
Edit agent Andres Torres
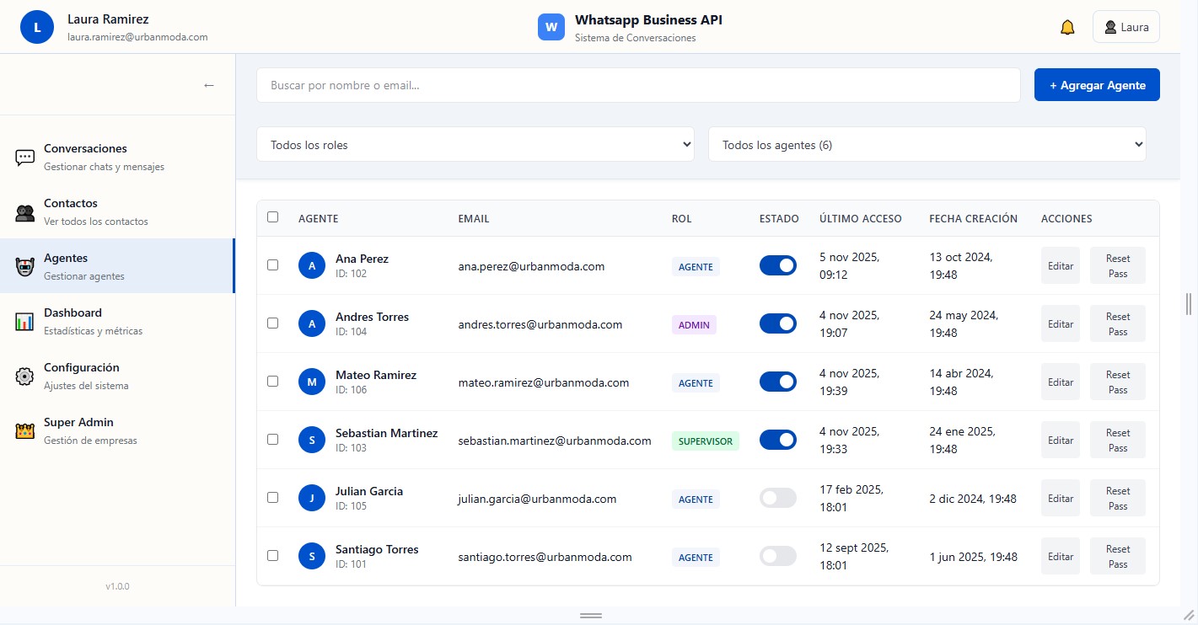tap(1061, 324)
